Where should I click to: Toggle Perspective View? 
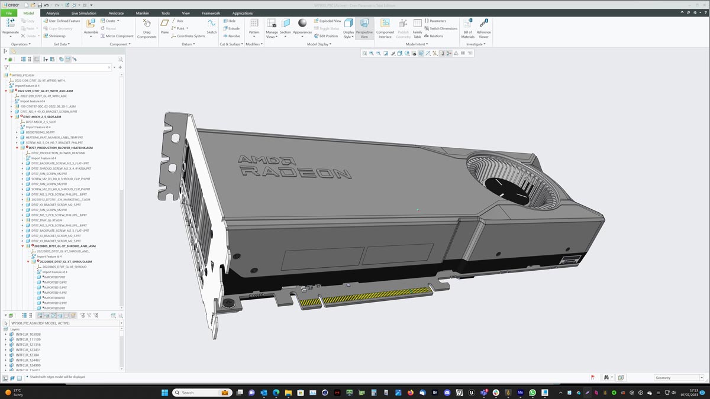364,28
